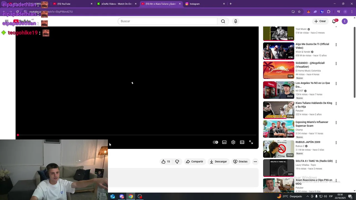
Task: Switch to the Instagram tab
Action: click(205, 4)
